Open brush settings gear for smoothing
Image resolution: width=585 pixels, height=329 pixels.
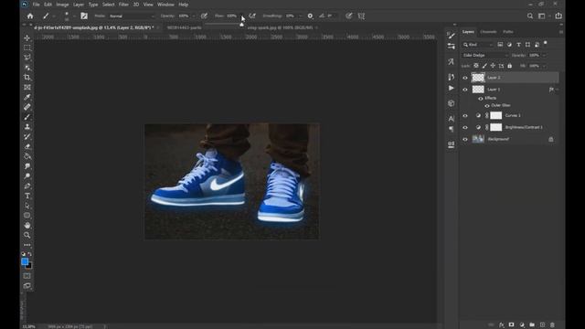click(310, 16)
